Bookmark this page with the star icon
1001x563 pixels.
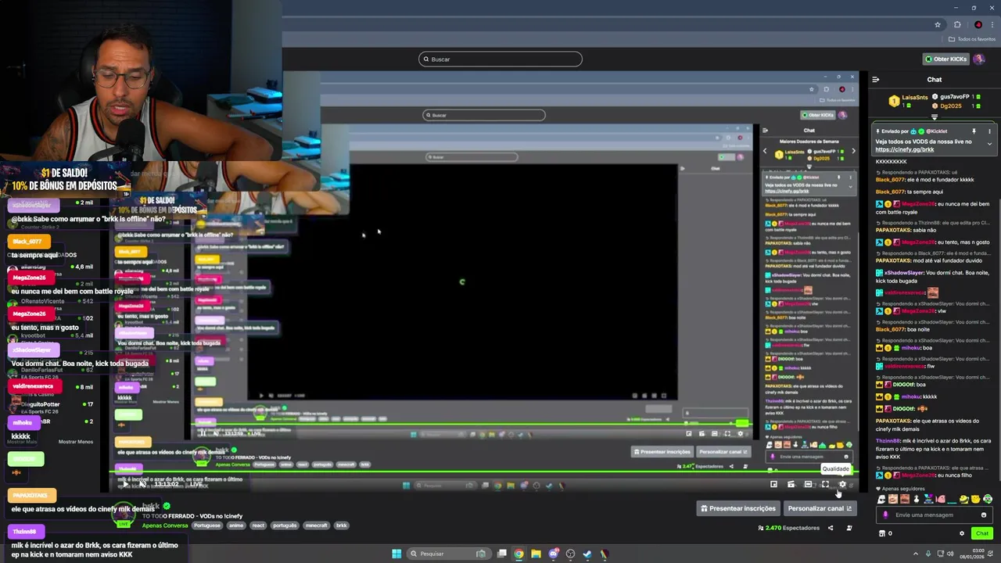tap(938, 24)
